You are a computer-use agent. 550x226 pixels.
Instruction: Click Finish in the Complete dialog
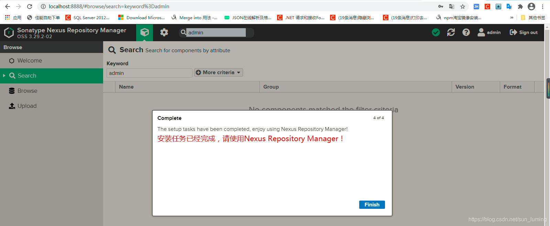point(372,205)
